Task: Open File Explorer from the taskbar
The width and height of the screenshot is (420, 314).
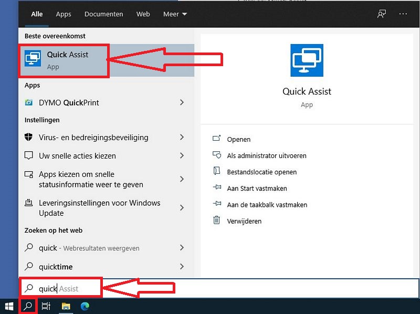Action: click(x=66, y=306)
